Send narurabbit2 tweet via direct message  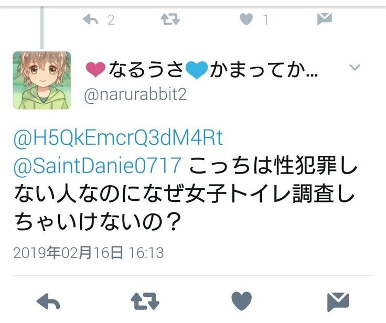338,302
